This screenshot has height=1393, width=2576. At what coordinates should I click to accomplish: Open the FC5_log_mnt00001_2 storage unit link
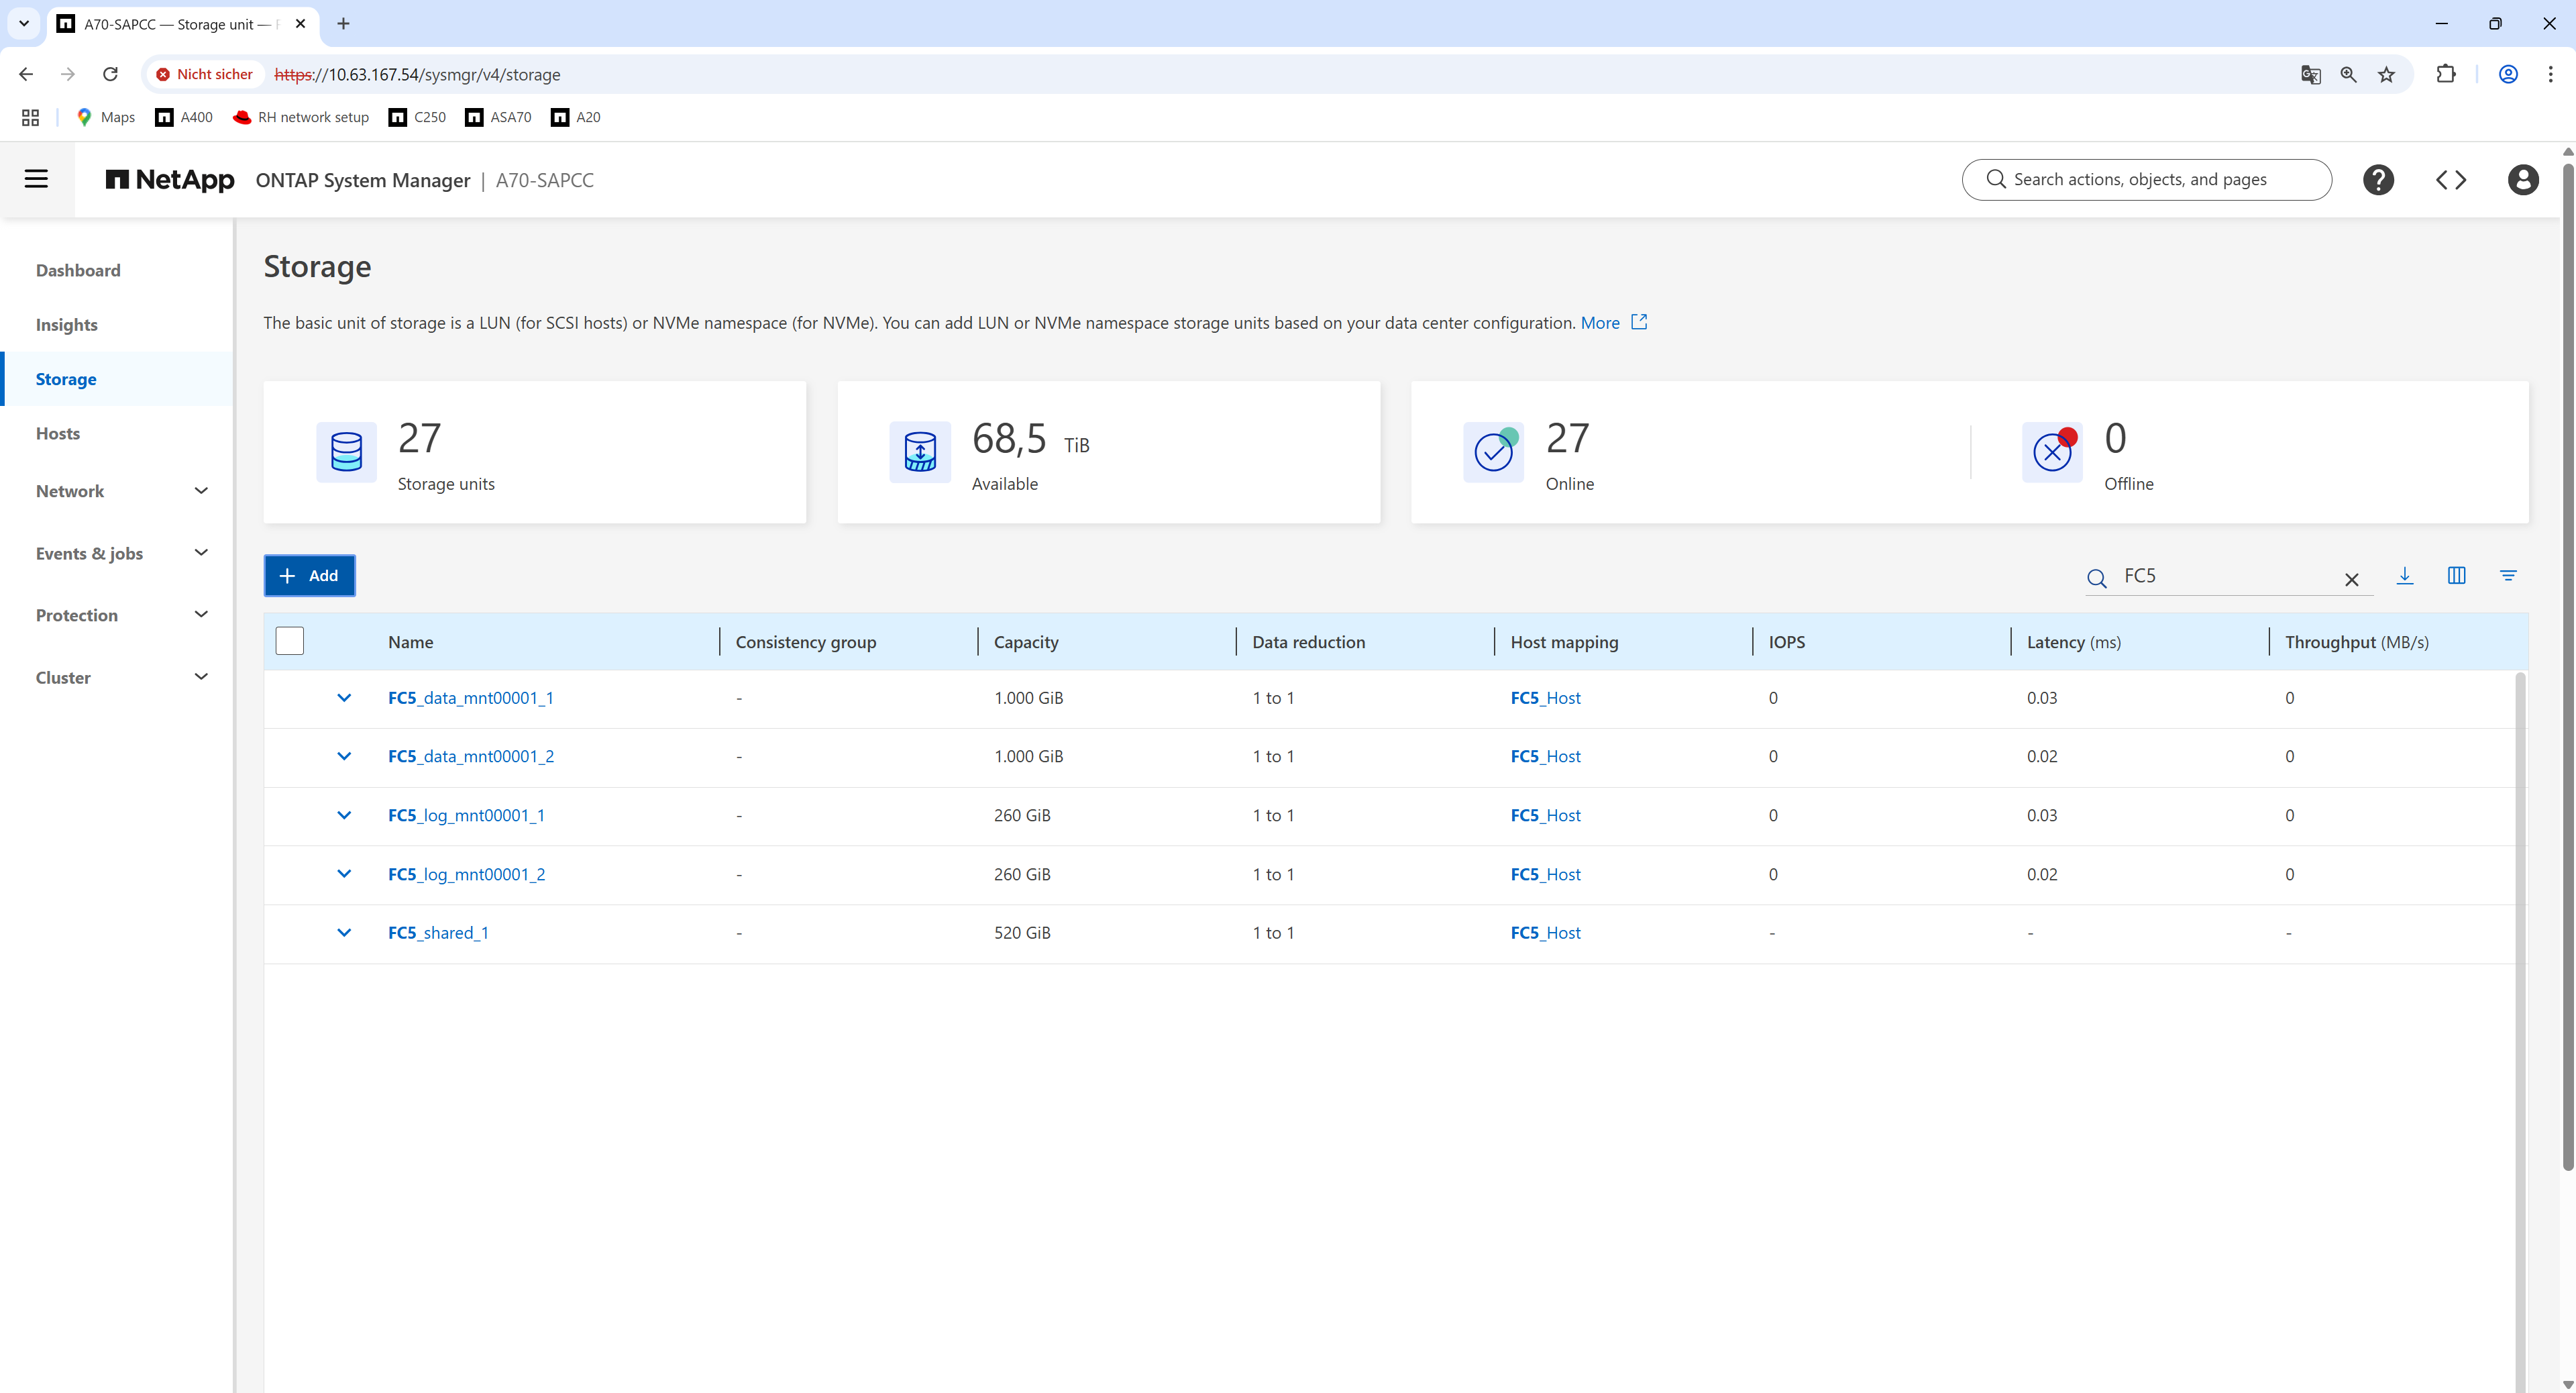pyautogui.click(x=467, y=874)
